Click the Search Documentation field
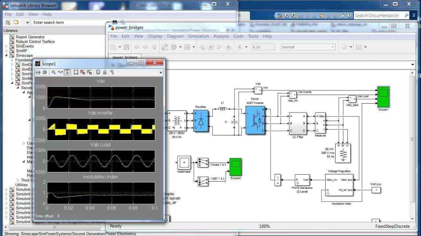 tap(381, 15)
